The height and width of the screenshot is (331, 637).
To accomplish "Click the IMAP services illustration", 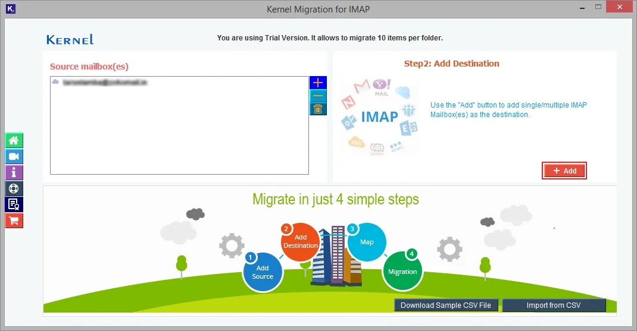I will click(x=379, y=117).
